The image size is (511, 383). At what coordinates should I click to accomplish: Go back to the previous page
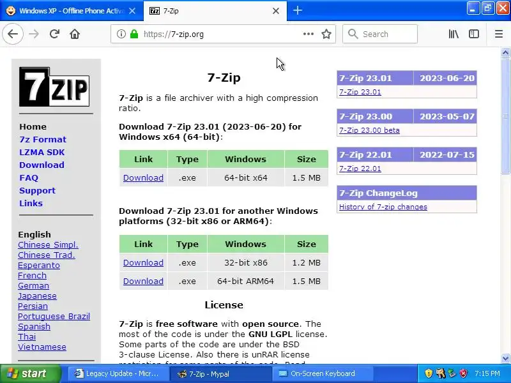pyautogui.click(x=13, y=34)
